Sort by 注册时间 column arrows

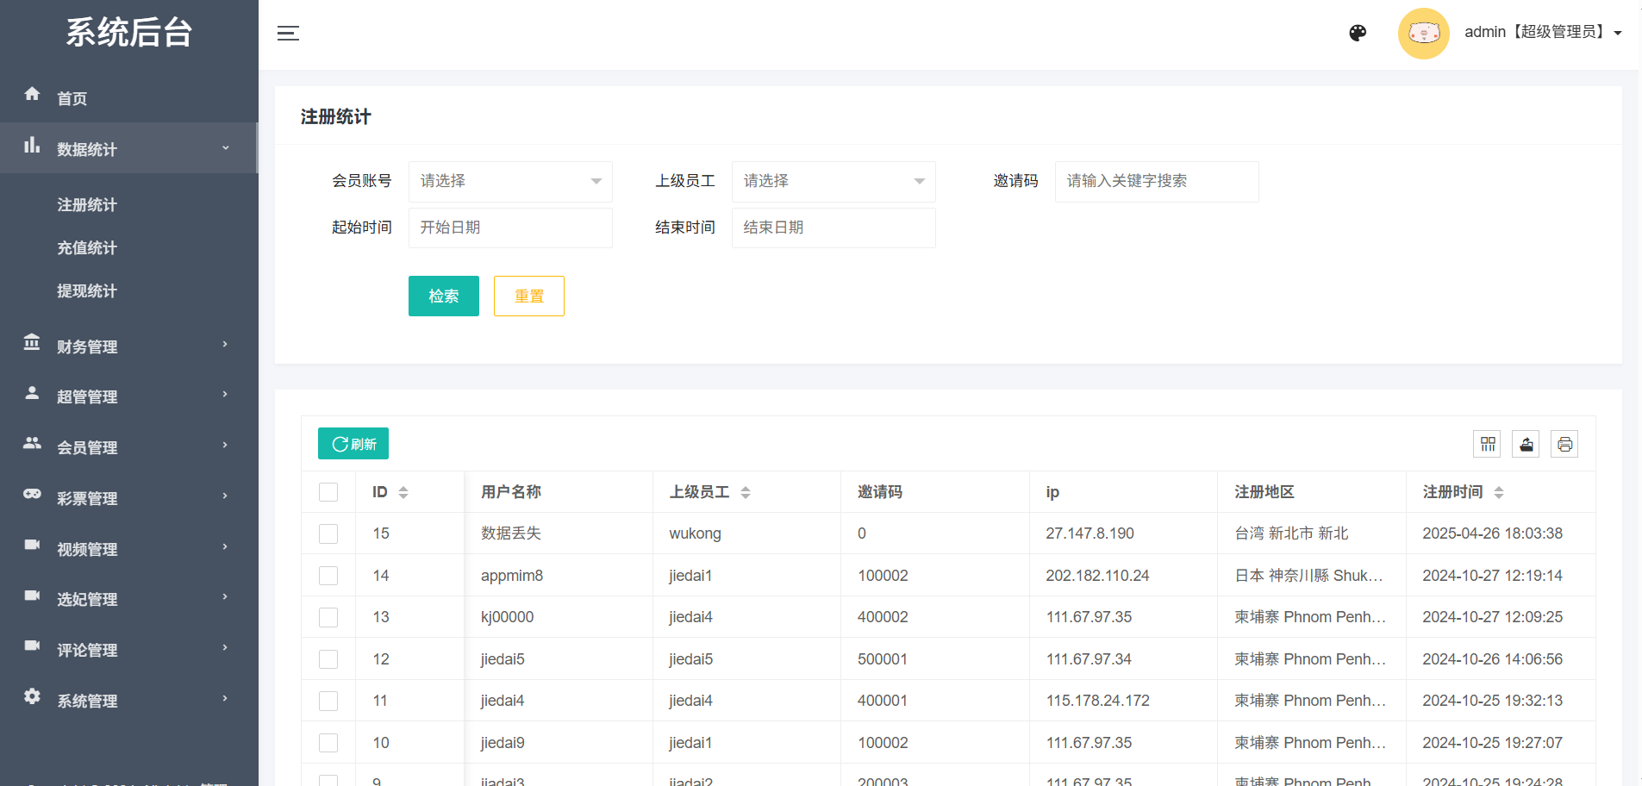tap(1499, 492)
